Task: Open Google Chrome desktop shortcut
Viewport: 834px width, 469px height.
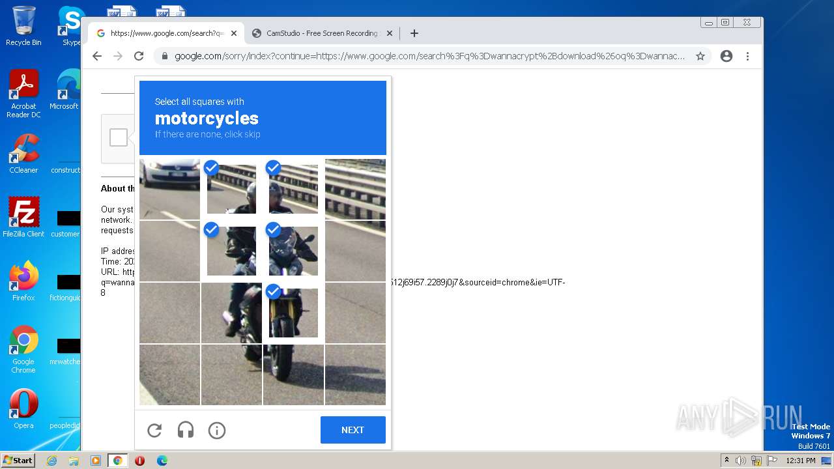Action: [x=23, y=349]
